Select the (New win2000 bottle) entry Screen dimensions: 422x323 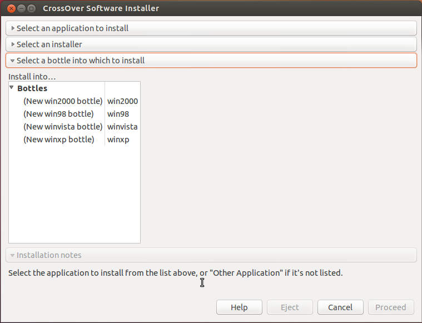tap(63, 101)
